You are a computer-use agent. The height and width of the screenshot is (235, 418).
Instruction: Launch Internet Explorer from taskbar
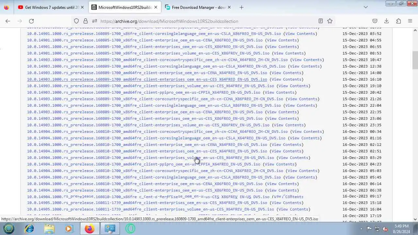(x=29, y=228)
